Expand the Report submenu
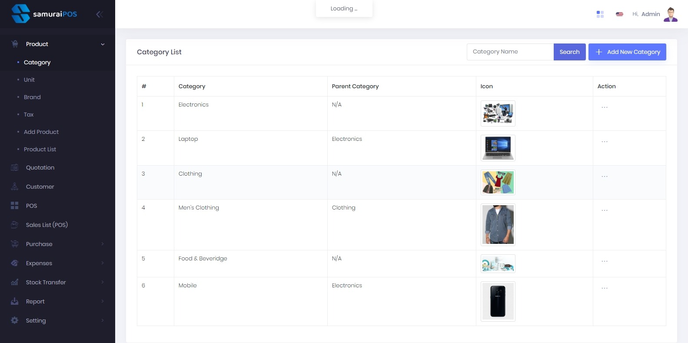Image resolution: width=688 pixels, height=343 pixels. click(103, 301)
